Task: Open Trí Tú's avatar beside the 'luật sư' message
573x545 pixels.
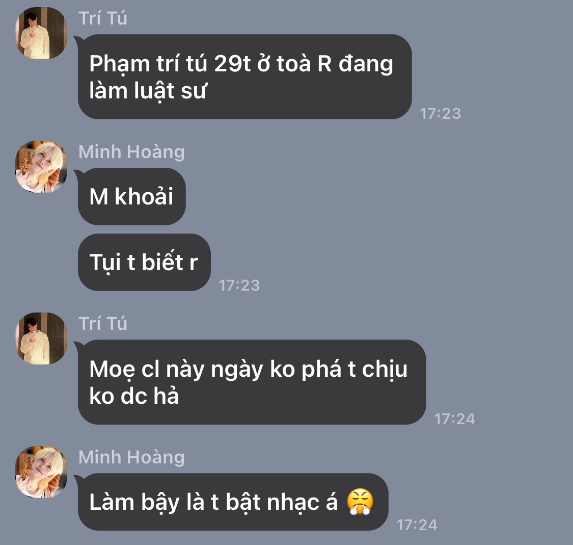Action: (x=41, y=33)
